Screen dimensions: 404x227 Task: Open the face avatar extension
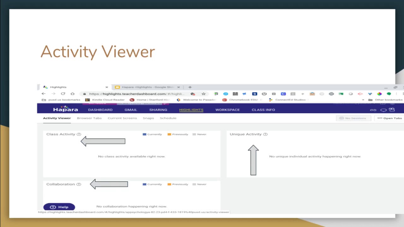pyautogui.click(x=312, y=94)
